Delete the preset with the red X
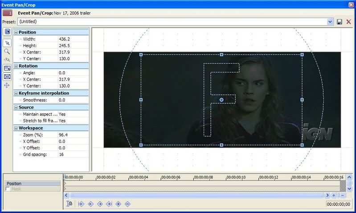Viewport: 356px width, 213px height. coord(348,22)
